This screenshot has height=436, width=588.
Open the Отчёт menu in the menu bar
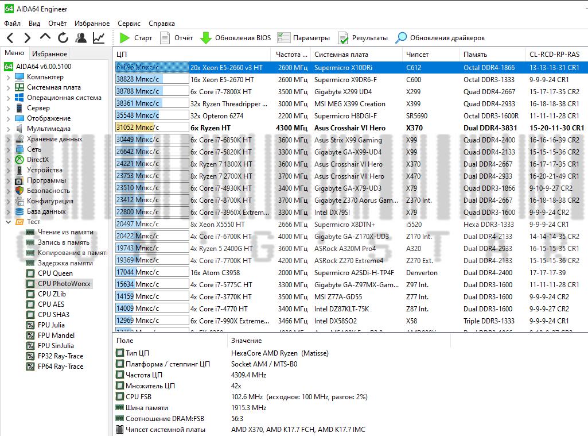coord(57,24)
